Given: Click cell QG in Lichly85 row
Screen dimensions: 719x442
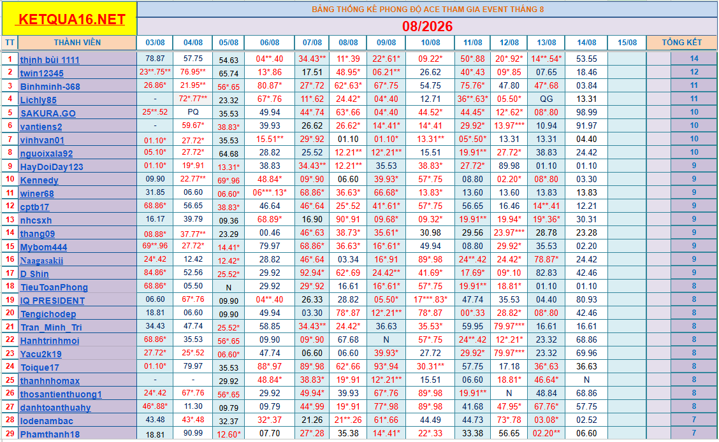Looking at the screenshot, I should coord(546,99).
